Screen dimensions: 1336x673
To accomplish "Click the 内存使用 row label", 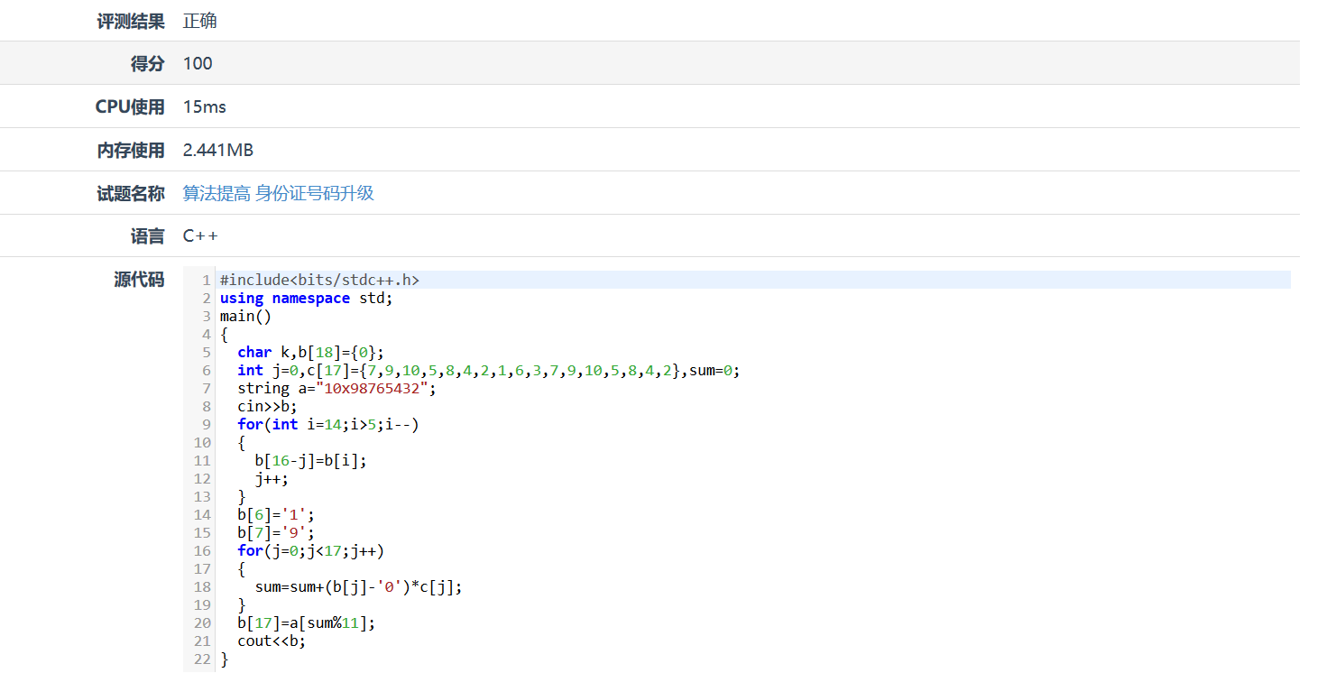I will coord(131,149).
